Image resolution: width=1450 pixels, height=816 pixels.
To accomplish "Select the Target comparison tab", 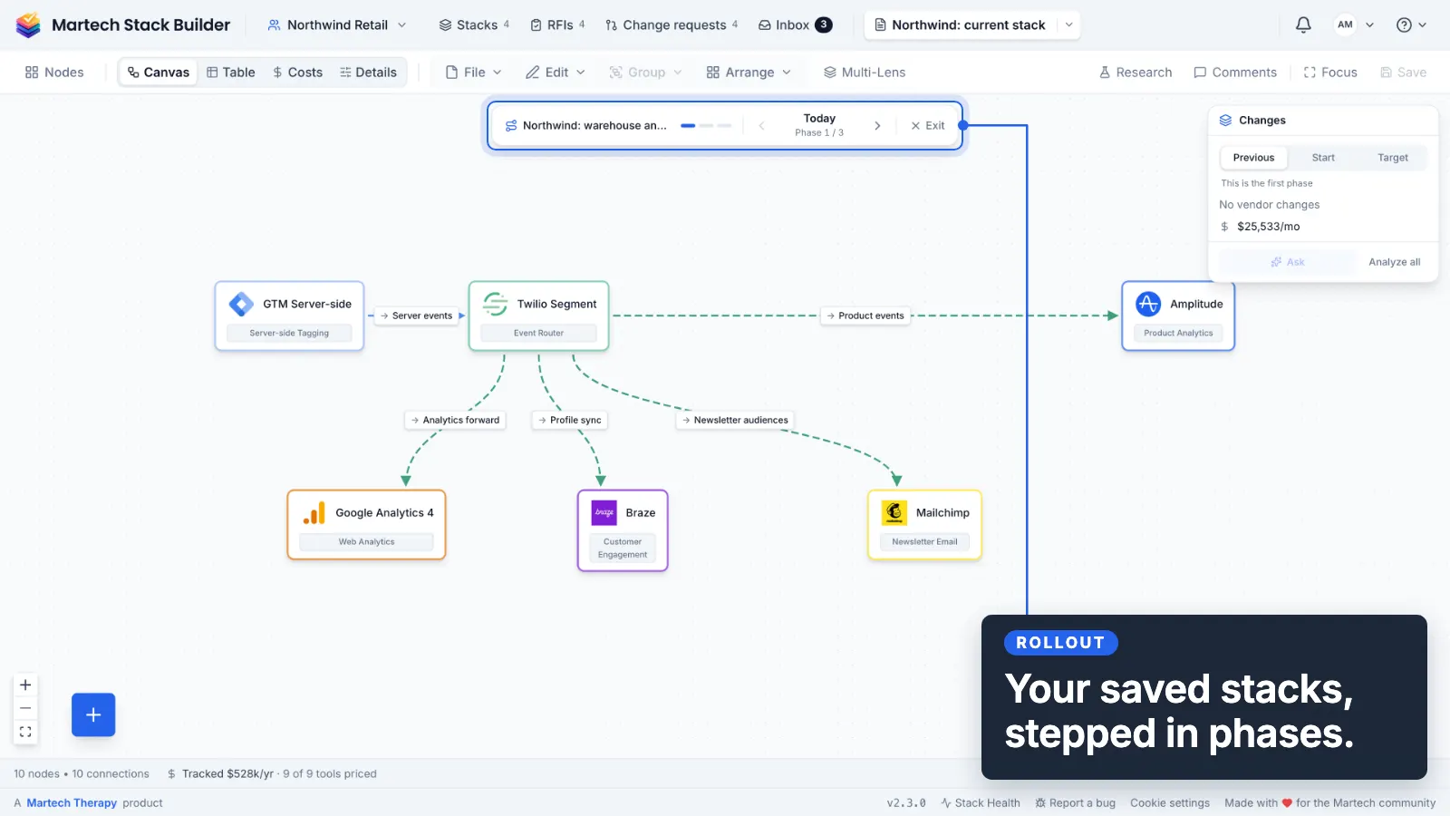I will tap(1393, 157).
